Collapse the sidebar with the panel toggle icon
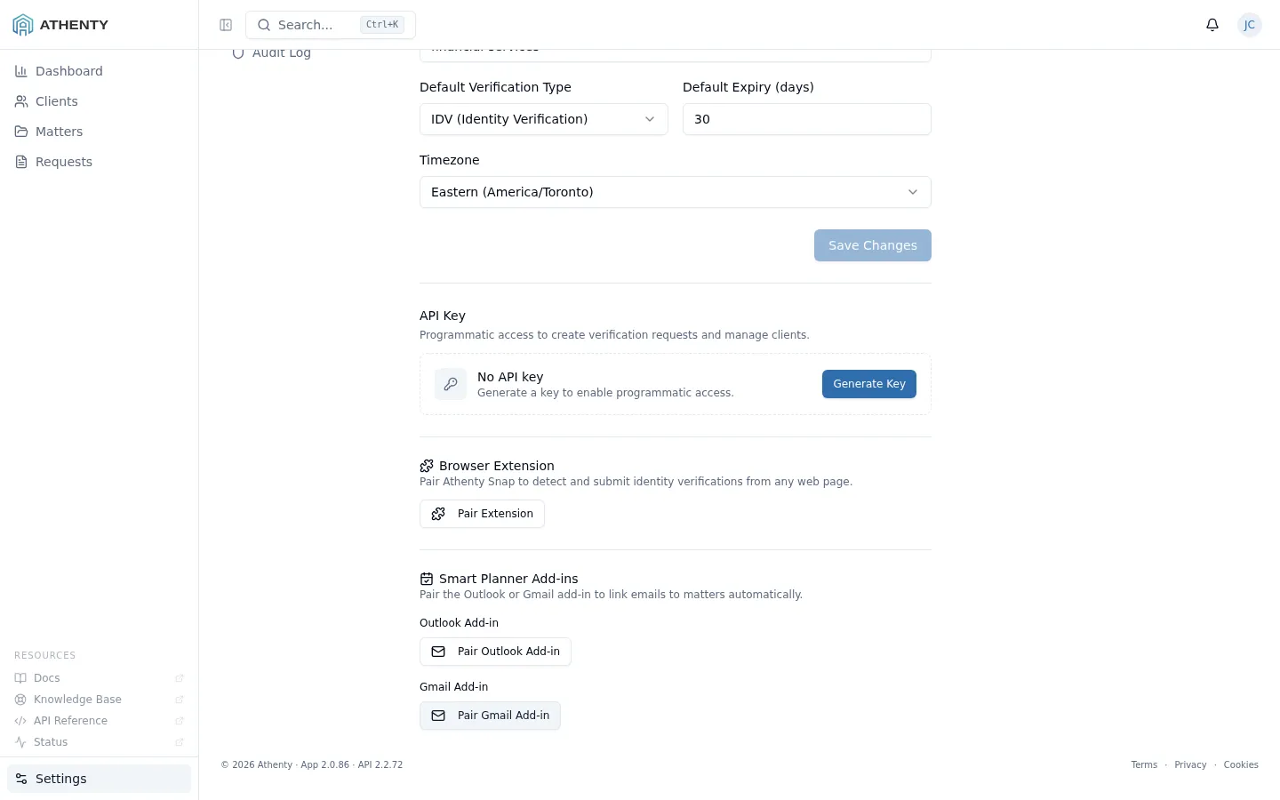This screenshot has width=1280, height=800. pos(226,25)
